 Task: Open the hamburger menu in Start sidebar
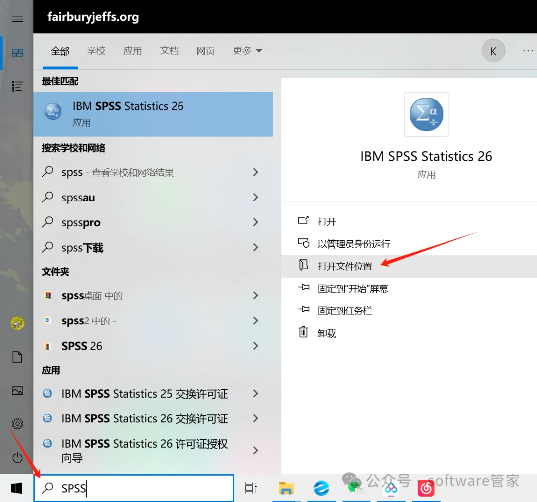17,19
